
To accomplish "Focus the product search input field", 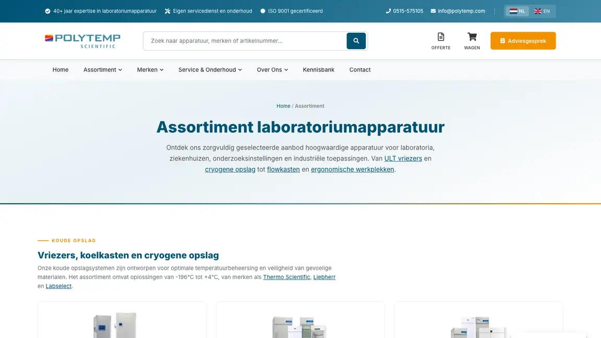I will [x=245, y=41].
